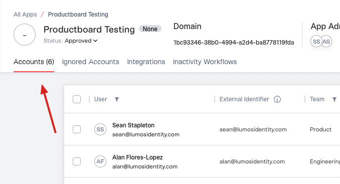Check the box for Alan Flores-Lopez

(77, 161)
